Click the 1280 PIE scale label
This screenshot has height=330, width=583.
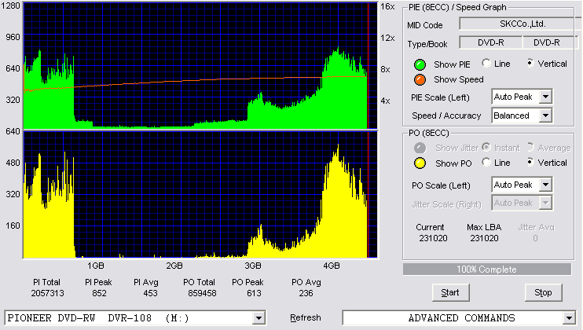pos(11,5)
